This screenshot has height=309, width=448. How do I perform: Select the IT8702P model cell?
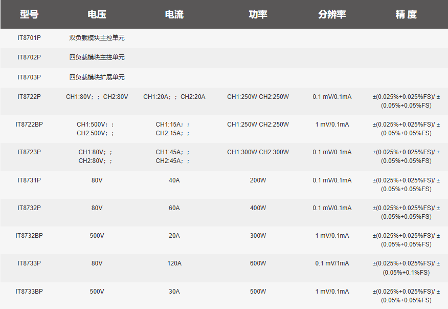point(29,57)
